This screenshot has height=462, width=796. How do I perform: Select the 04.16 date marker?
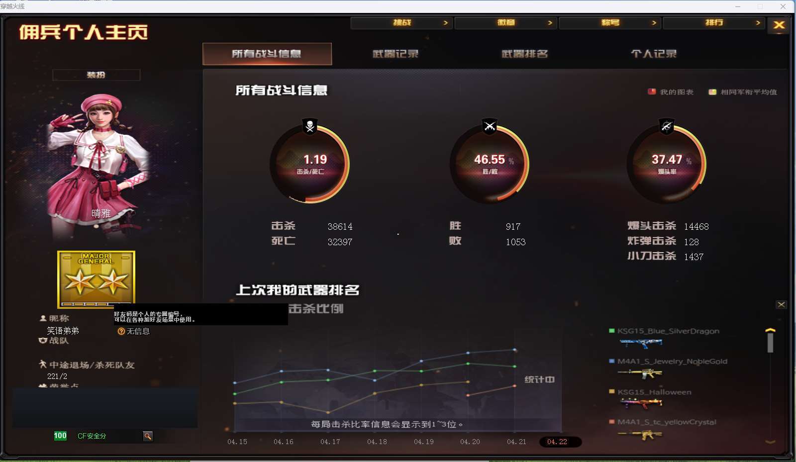284,442
